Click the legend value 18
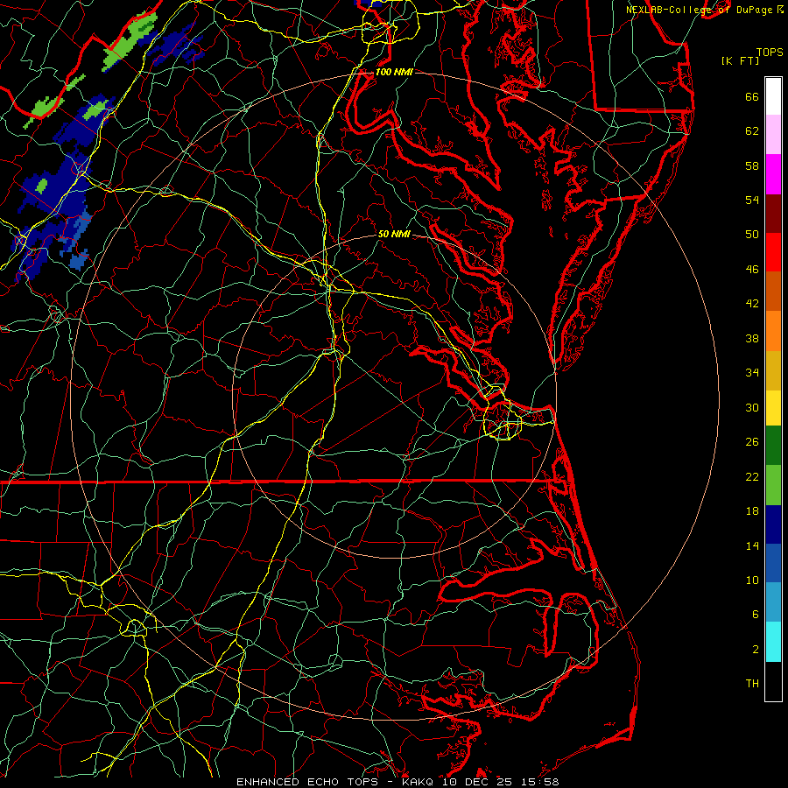The height and width of the screenshot is (788, 788). coord(752,511)
